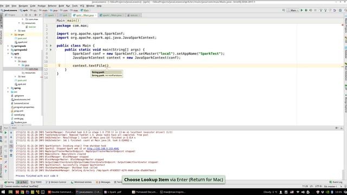
Task: Start debugging with the Debug icon in toolbar
Action: 306,10
